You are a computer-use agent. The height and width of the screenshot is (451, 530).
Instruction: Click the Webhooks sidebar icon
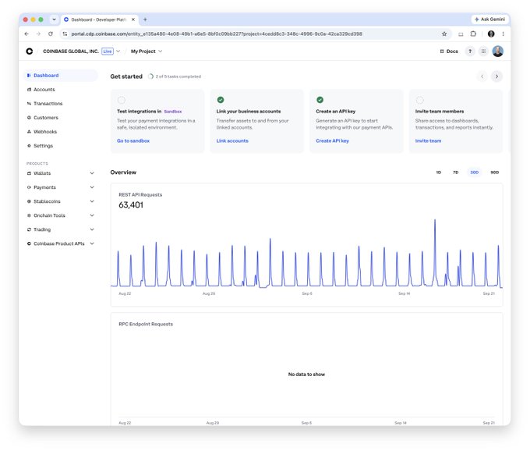point(29,132)
